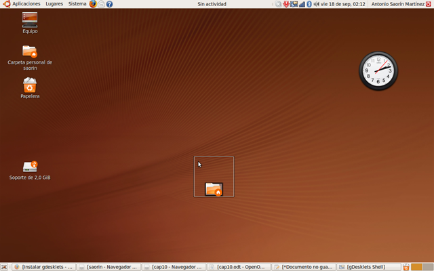This screenshot has width=434, height=271.
Task: Open the blue help icon
Action: [109, 4]
